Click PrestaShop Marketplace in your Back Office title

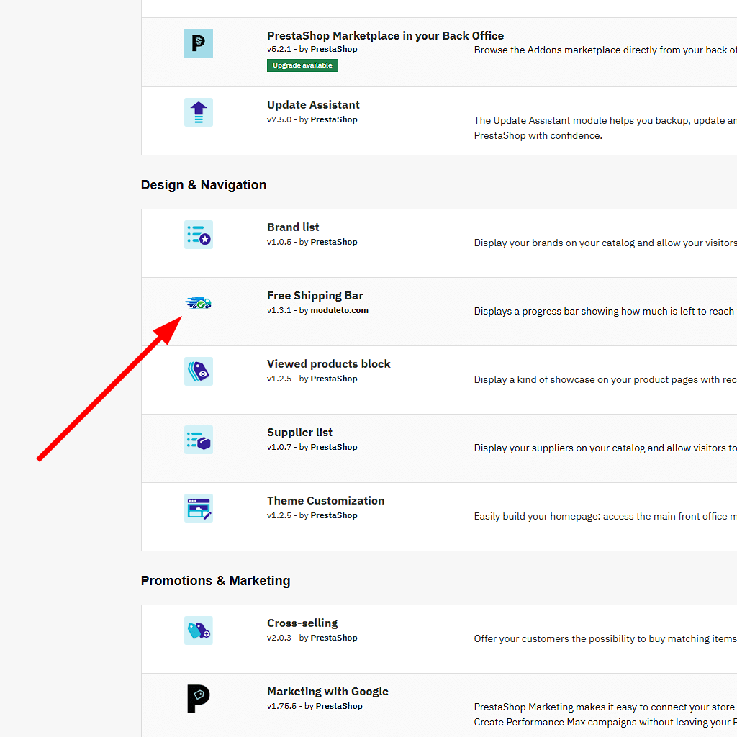[385, 36]
